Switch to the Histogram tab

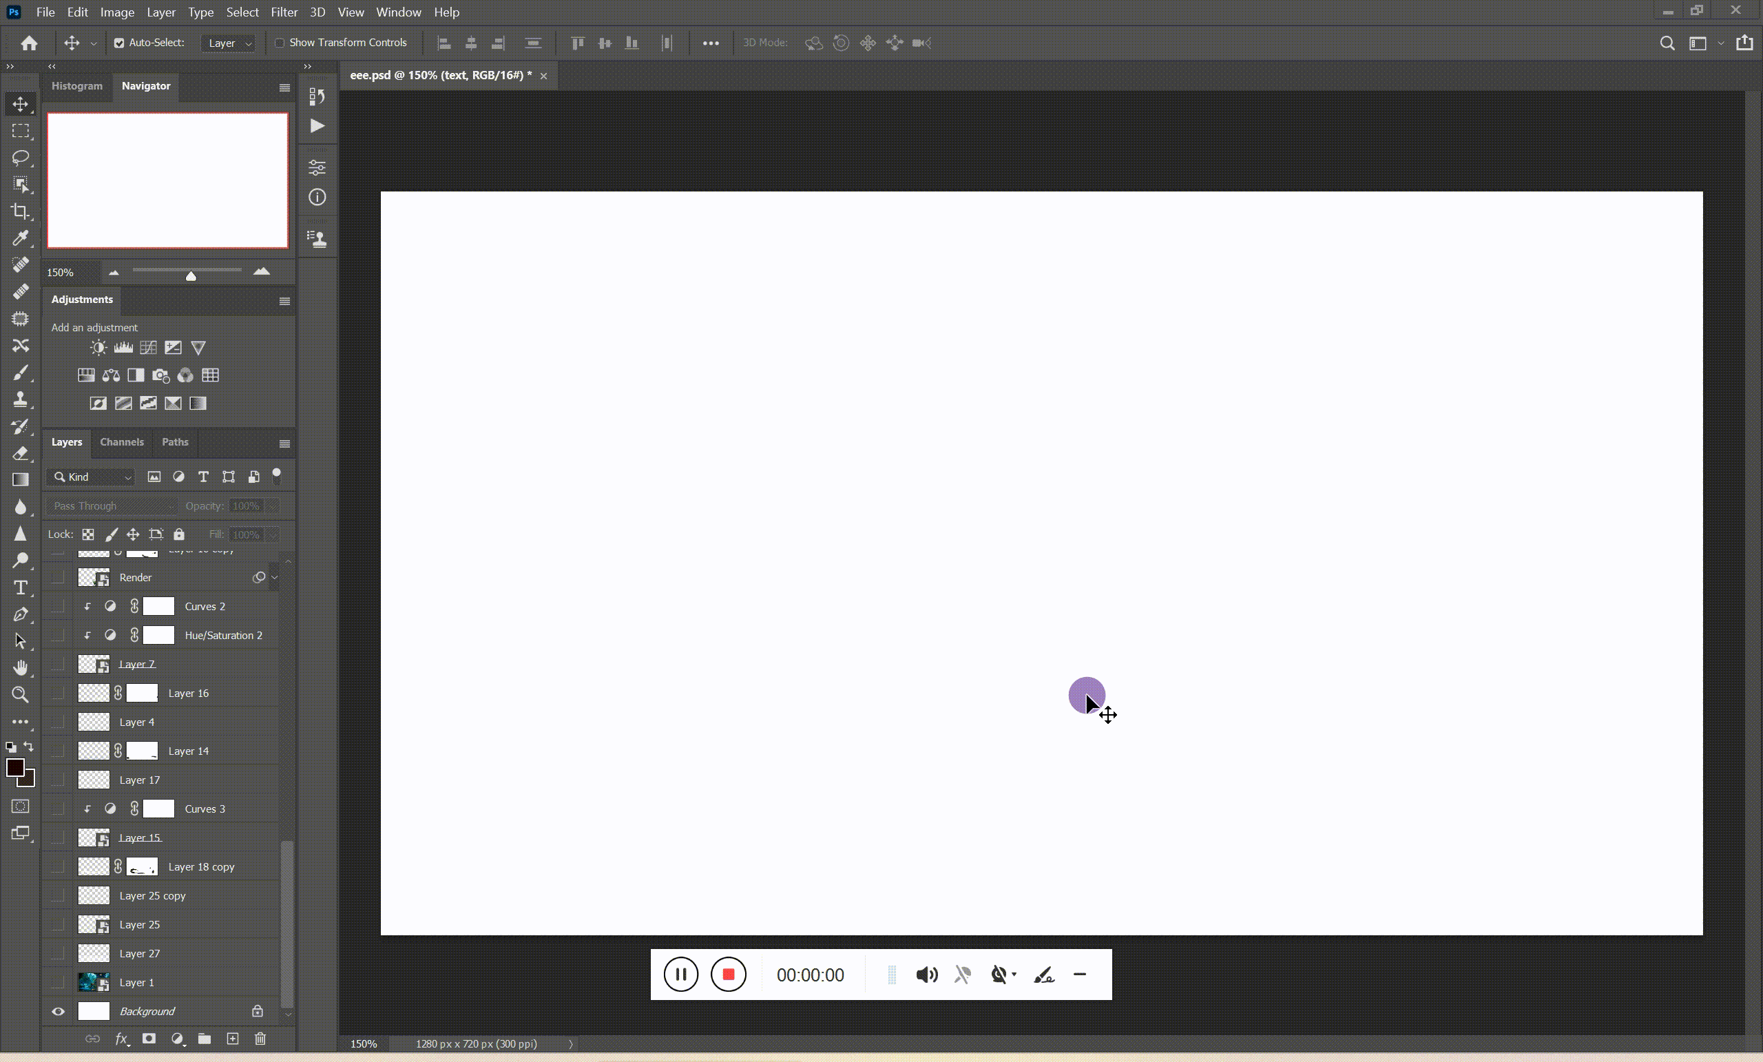(76, 86)
